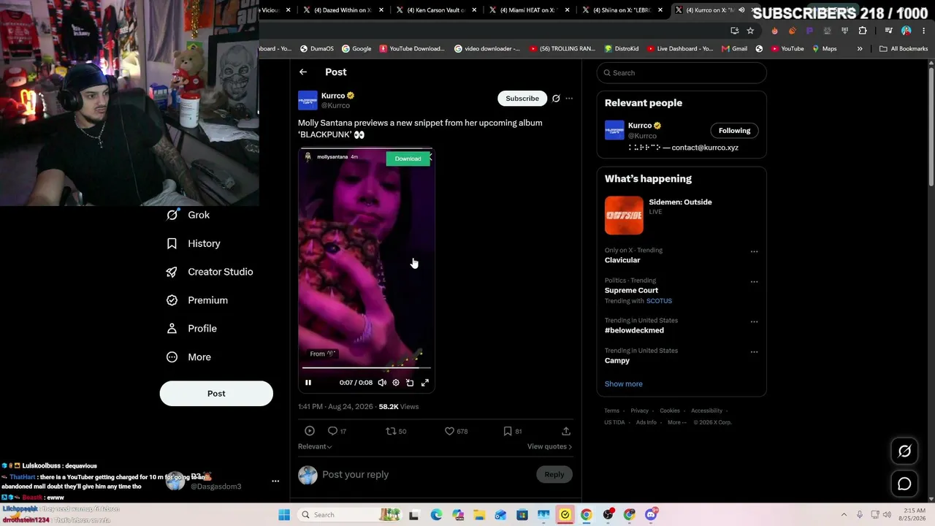The height and width of the screenshot is (526, 935).
Task: Open video playback settings gear
Action: point(396,383)
